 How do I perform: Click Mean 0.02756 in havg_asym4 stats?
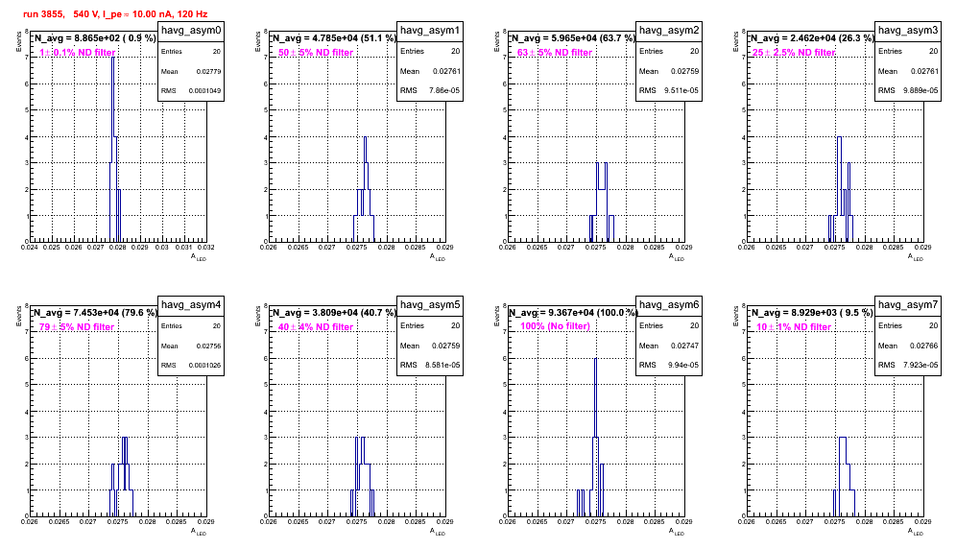[191, 346]
